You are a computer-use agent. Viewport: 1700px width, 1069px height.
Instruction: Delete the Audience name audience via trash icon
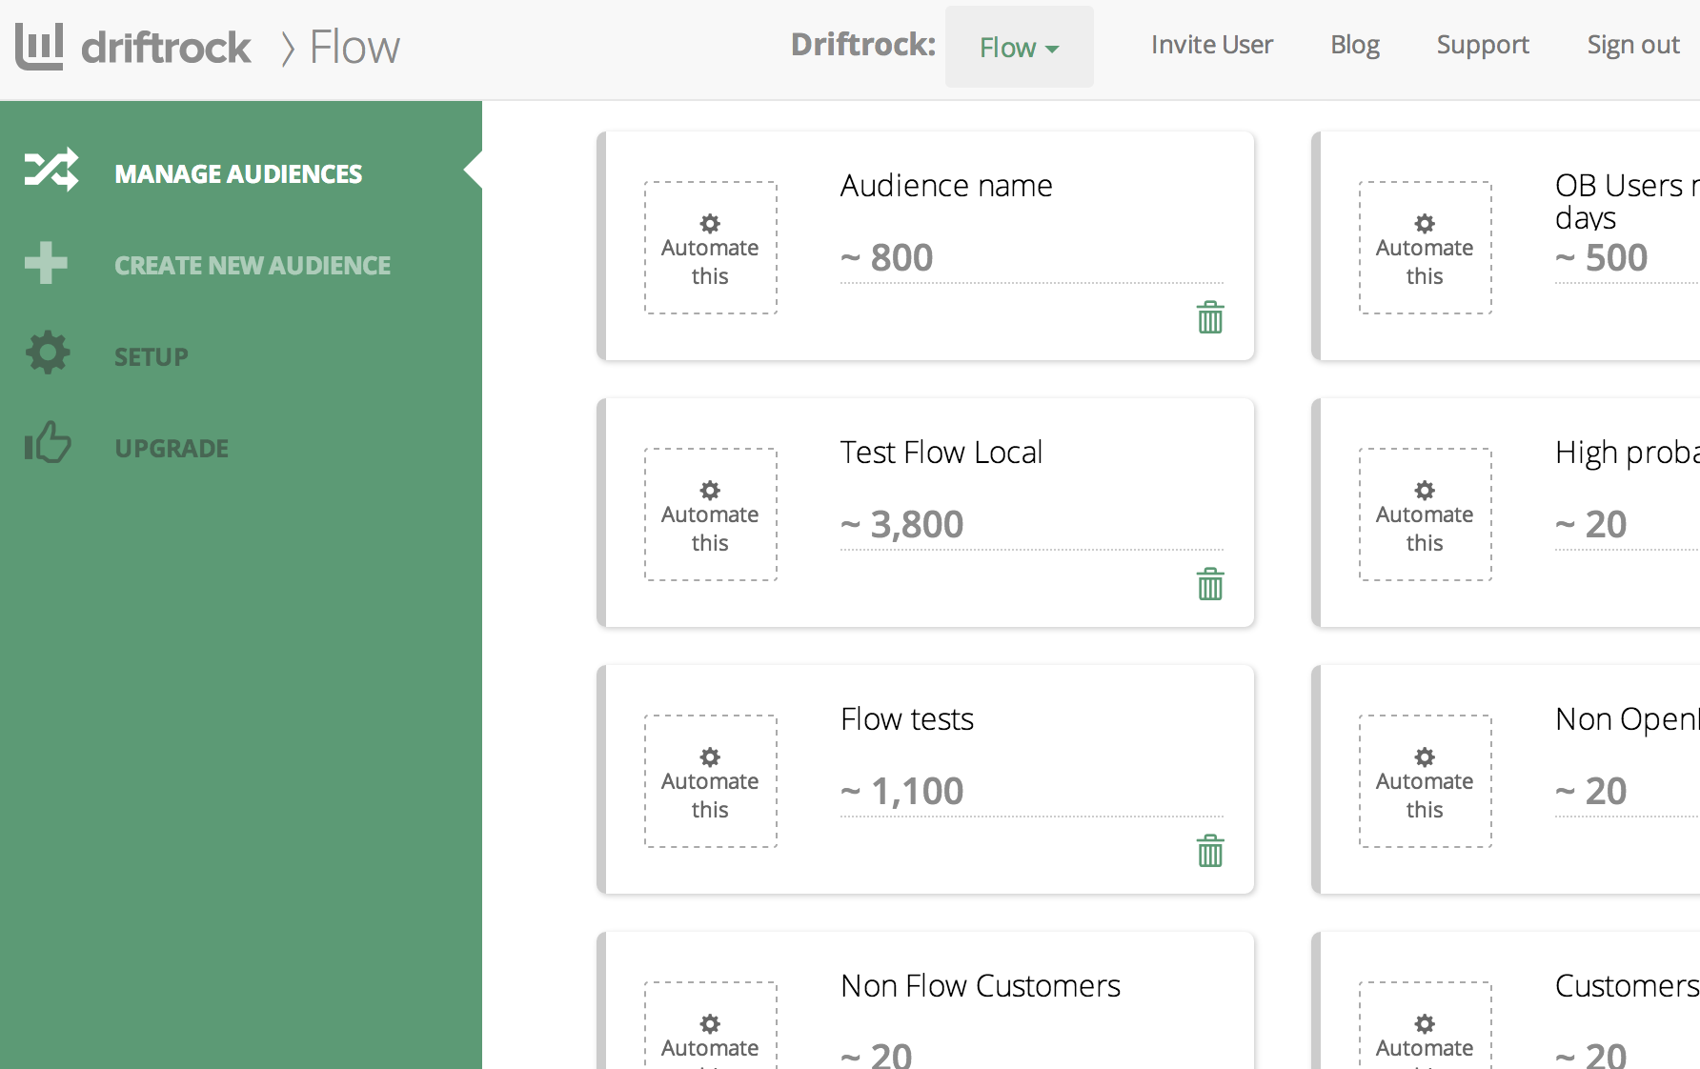[1209, 317]
